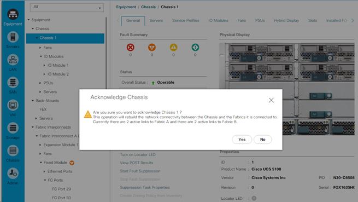Switch to the Hybrid Display tab
358x202 pixels.
point(286,20)
